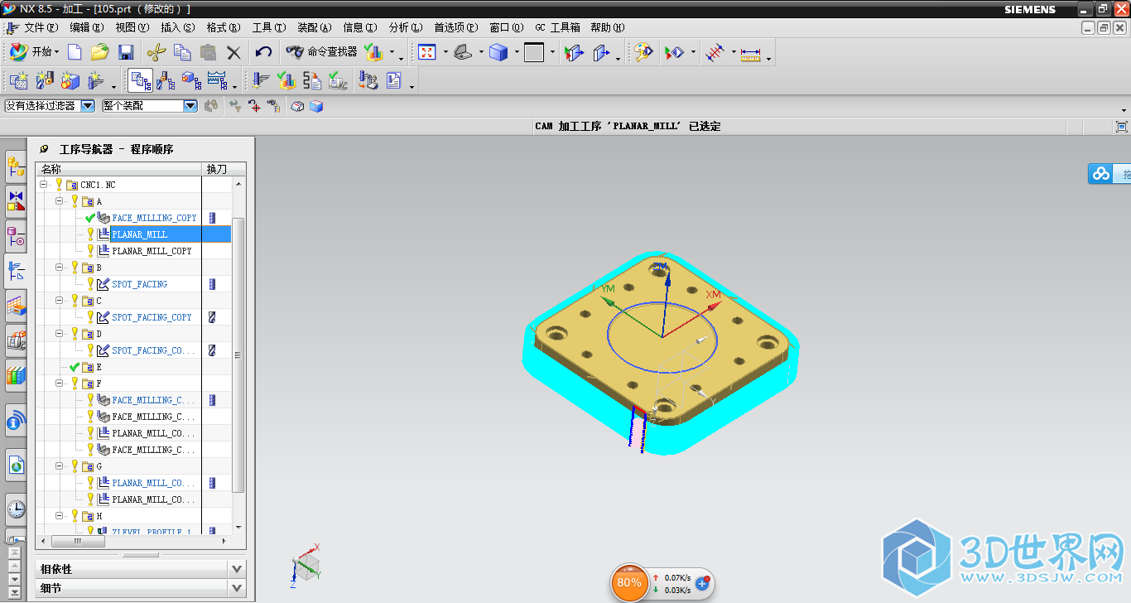
Task: Click the 80% orange speed indicator
Action: (x=629, y=582)
